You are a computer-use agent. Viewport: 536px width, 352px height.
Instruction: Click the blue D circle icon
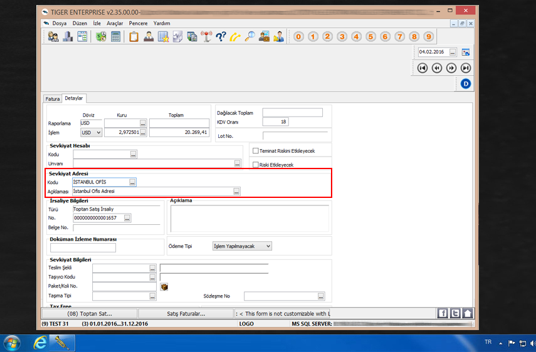466,84
